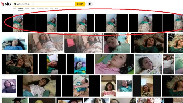Open thumbnail of child in camouflage shirt
Image resolution: width=183 pixels, height=103 pixels.
147,86
